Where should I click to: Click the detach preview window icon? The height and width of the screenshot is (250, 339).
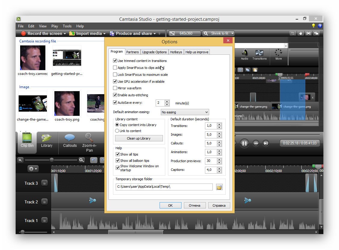point(316,33)
